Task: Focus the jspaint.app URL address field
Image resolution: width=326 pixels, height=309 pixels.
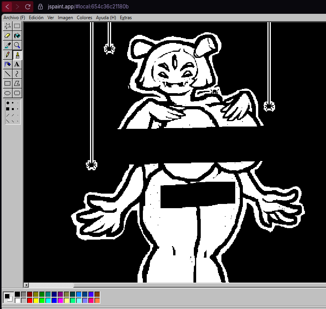Action: click(x=88, y=7)
